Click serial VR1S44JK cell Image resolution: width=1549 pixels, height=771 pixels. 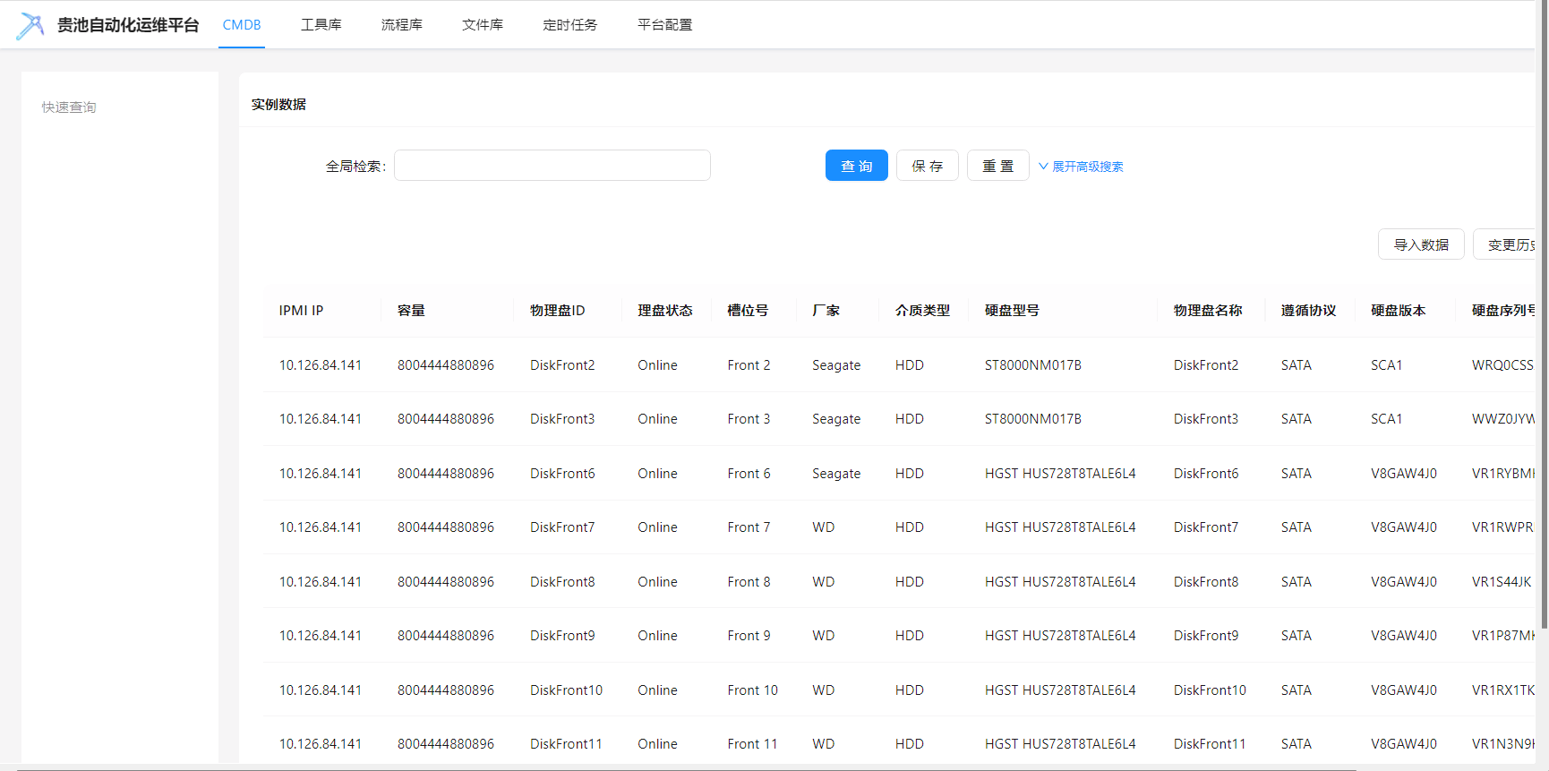[x=1502, y=582]
